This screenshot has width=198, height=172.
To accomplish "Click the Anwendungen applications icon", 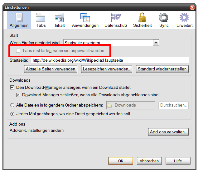I will [85, 17].
